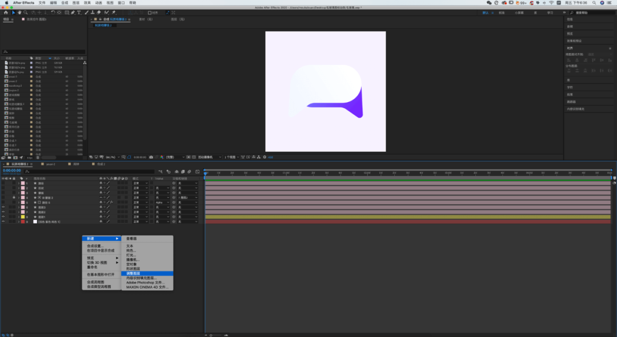Show layer 1 by clicking its eye box
Viewport: 617px width, 337px height.
click(x=3, y=183)
